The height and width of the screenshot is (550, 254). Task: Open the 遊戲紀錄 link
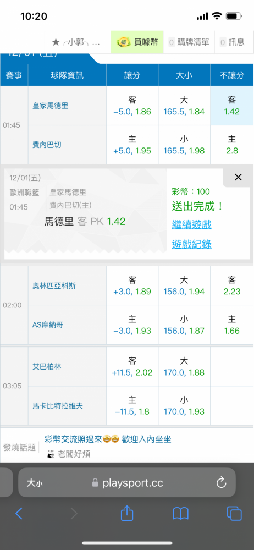(191, 244)
